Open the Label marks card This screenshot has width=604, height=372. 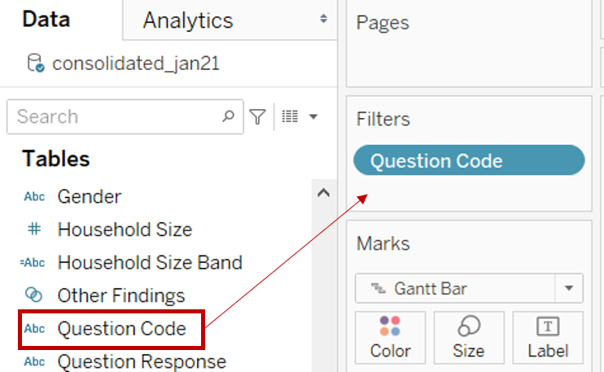tap(548, 336)
